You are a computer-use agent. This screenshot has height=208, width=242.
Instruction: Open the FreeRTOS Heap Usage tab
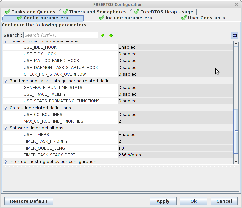click(x=163, y=12)
